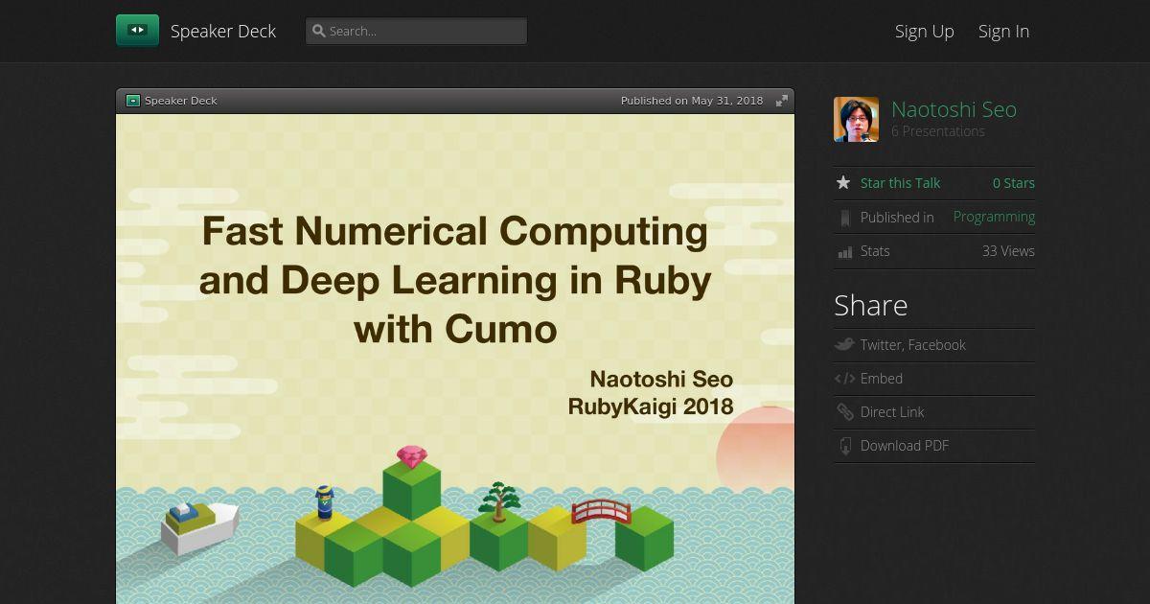The height and width of the screenshot is (604, 1150).
Task: Click the Share heading
Action: click(x=871, y=305)
